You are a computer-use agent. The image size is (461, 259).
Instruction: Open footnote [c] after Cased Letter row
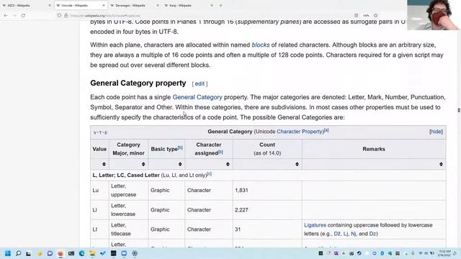[209, 174]
